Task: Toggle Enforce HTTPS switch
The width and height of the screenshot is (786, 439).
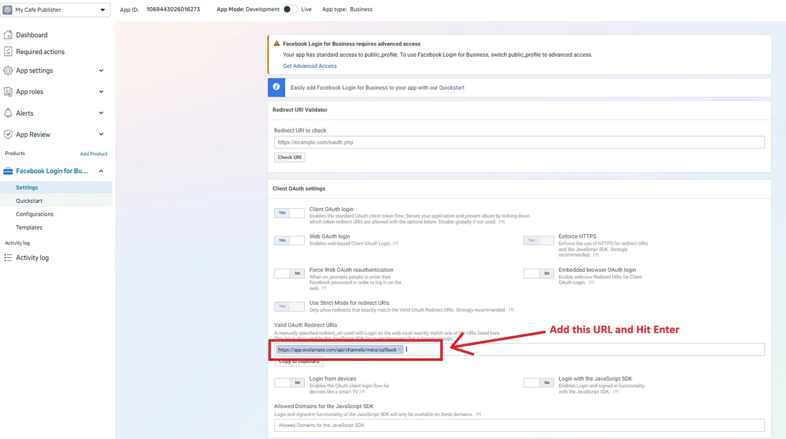Action: click(538, 240)
